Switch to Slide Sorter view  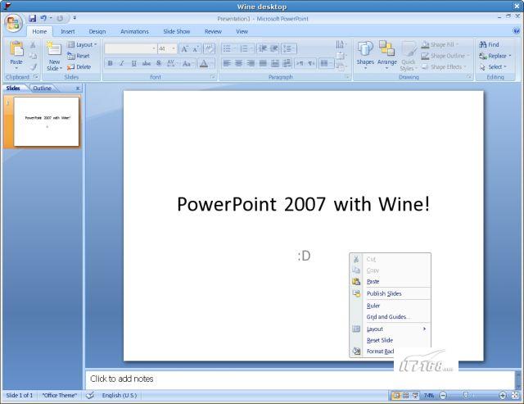point(406,396)
